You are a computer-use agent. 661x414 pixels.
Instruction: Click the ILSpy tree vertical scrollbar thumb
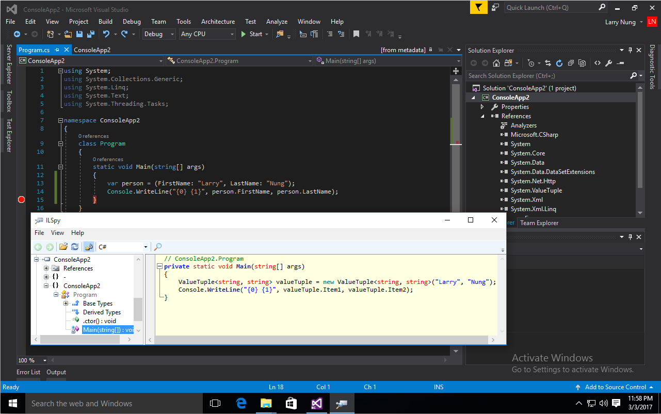pos(138,309)
